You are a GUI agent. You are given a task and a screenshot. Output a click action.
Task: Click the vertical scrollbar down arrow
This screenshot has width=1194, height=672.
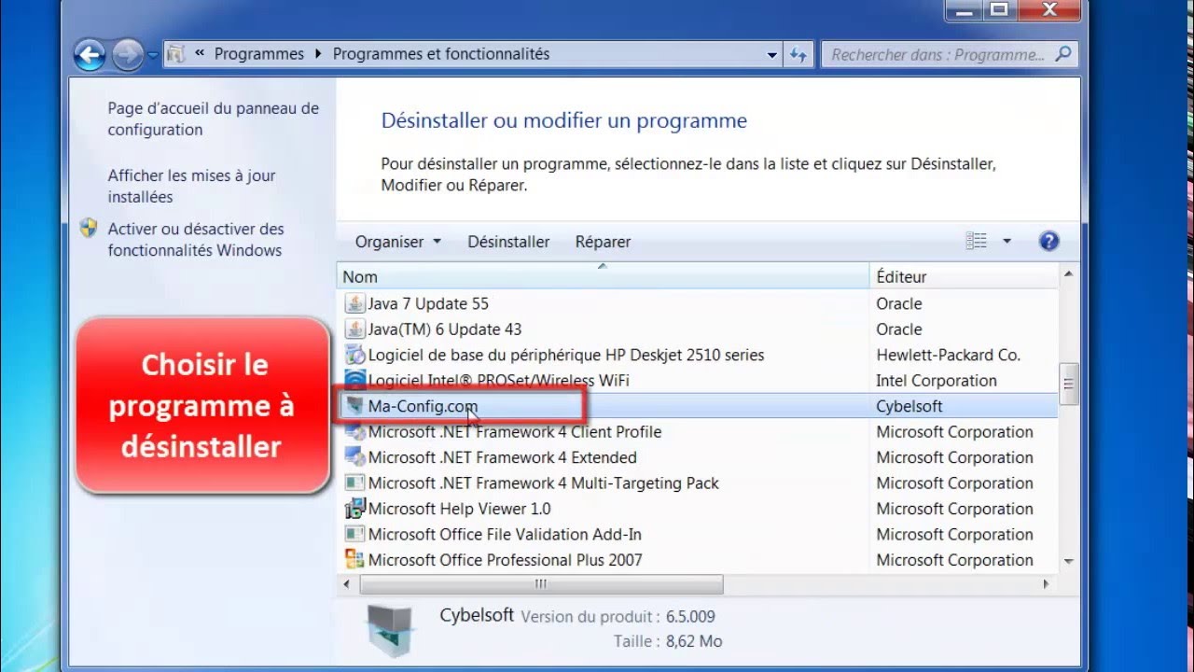click(x=1068, y=561)
